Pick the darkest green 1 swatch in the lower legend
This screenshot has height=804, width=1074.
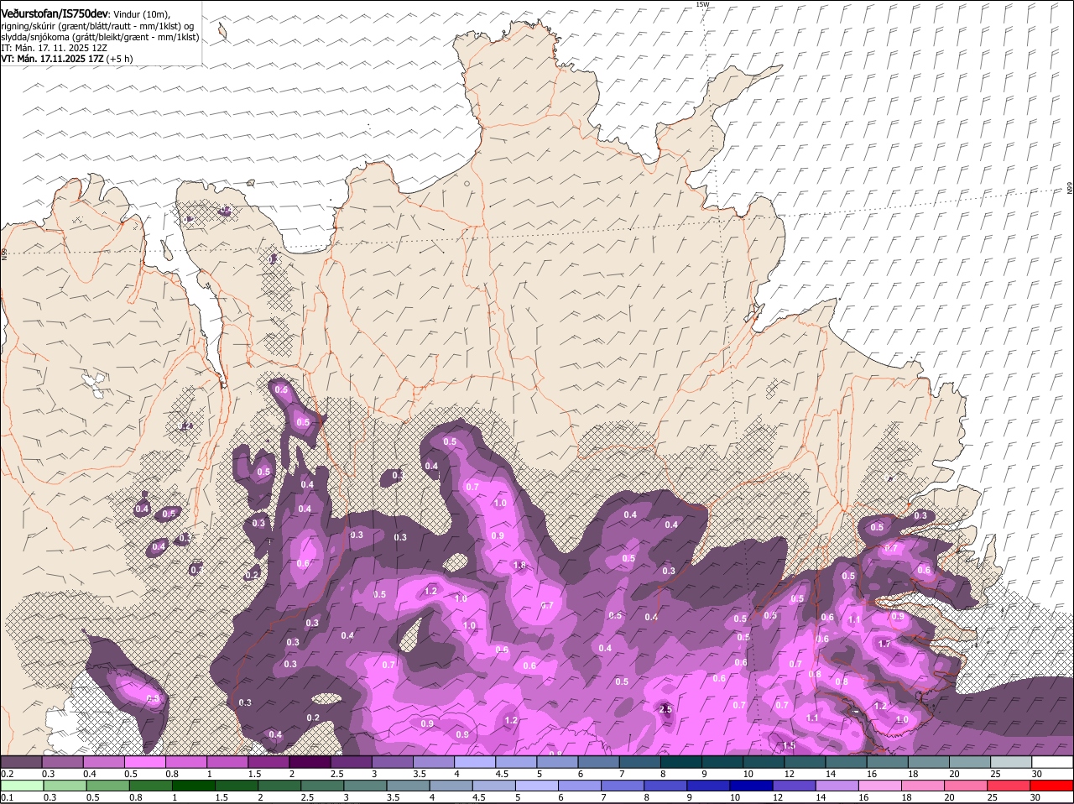193,786
